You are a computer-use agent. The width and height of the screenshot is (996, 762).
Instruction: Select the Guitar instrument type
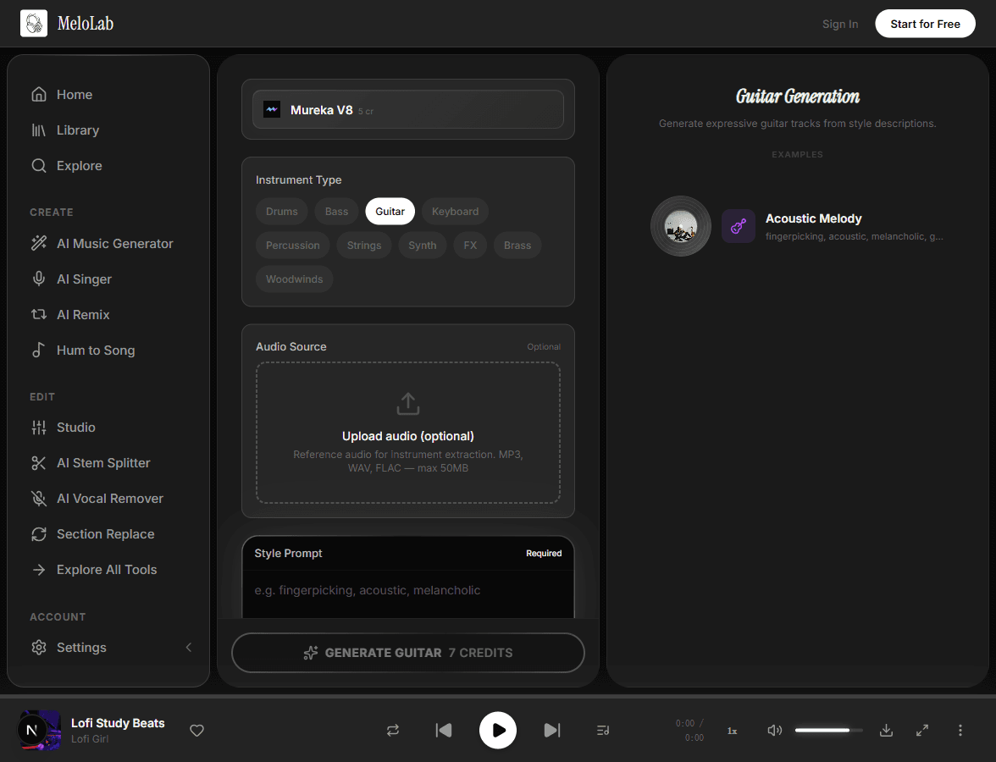tap(390, 212)
